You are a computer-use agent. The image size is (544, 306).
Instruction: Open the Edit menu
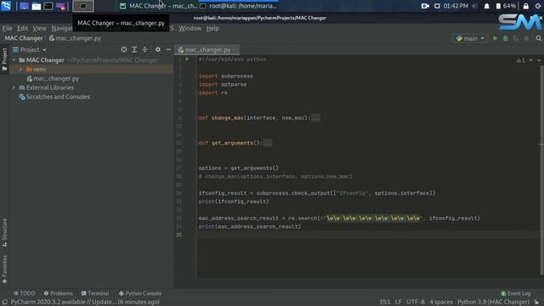point(23,28)
